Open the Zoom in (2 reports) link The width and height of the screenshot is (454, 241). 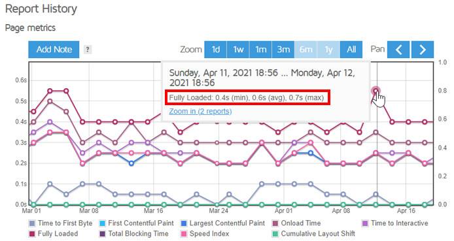click(200, 111)
